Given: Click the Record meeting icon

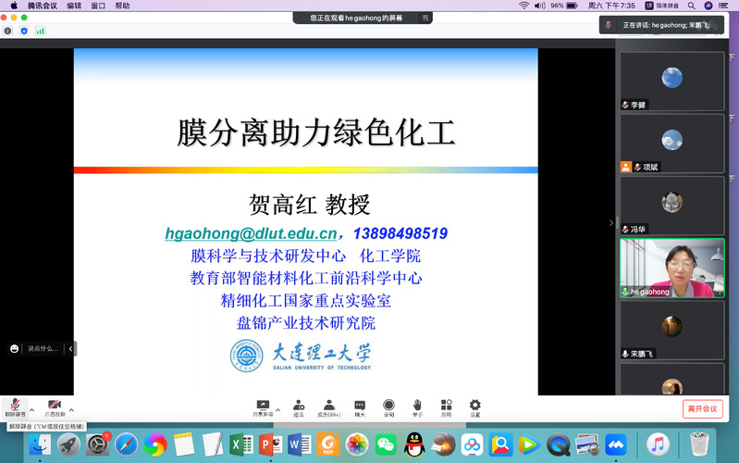Looking at the screenshot, I should coord(388,407).
